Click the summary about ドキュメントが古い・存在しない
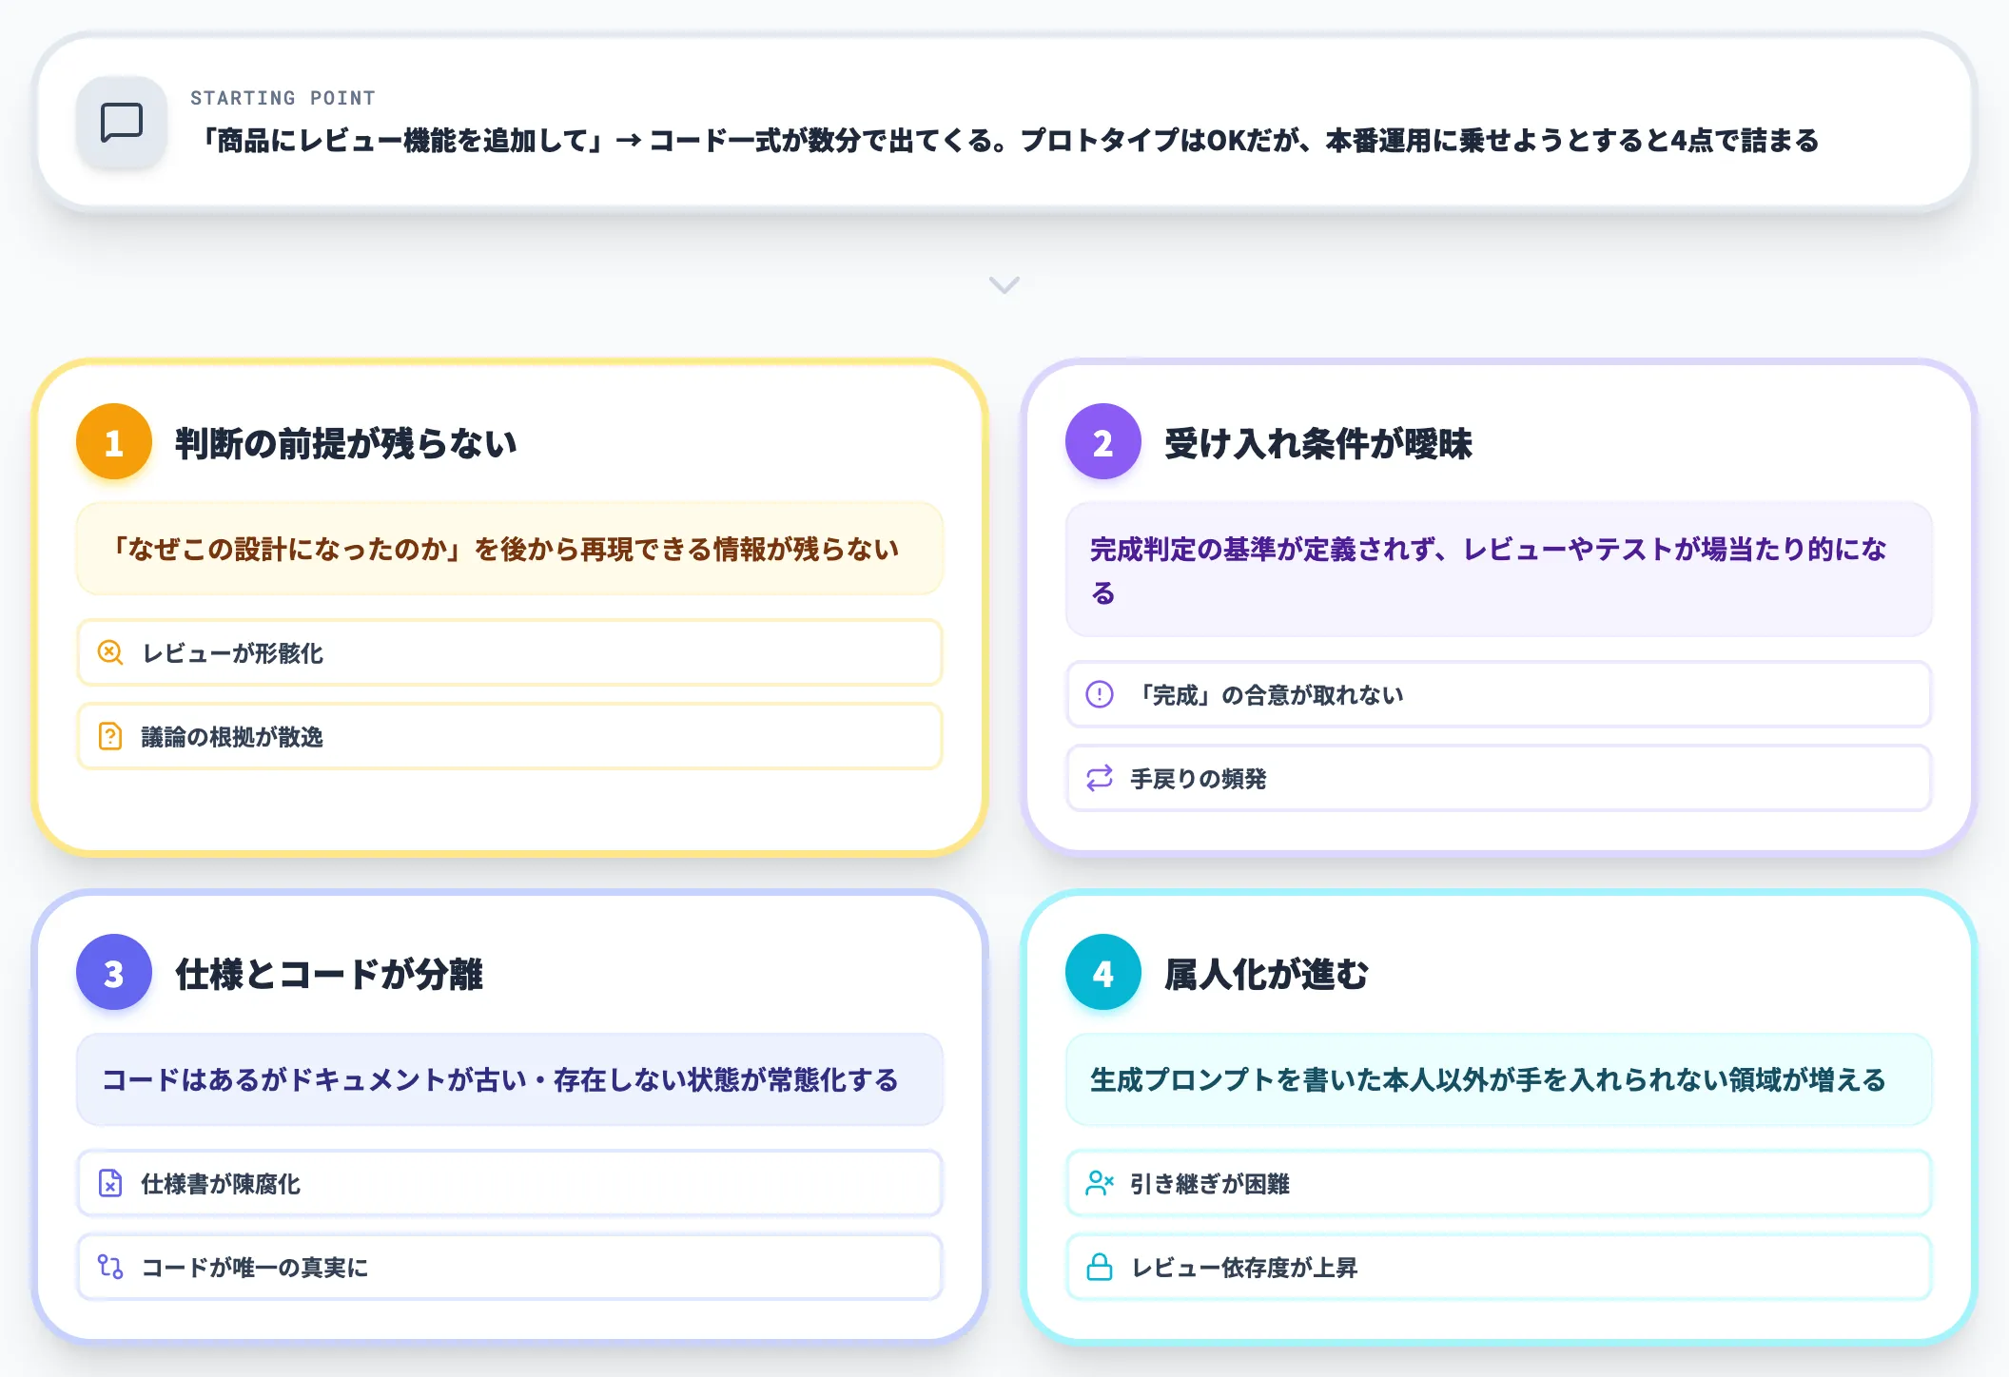 pyautogui.click(x=510, y=1079)
